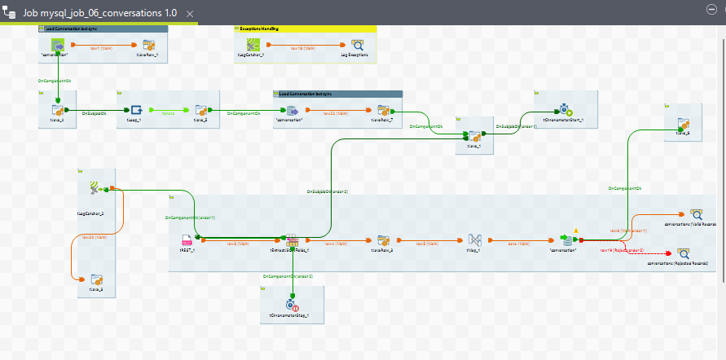Click the tLoop_1 component icon
The width and height of the screenshot is (726, 360).
pos(136,110)
